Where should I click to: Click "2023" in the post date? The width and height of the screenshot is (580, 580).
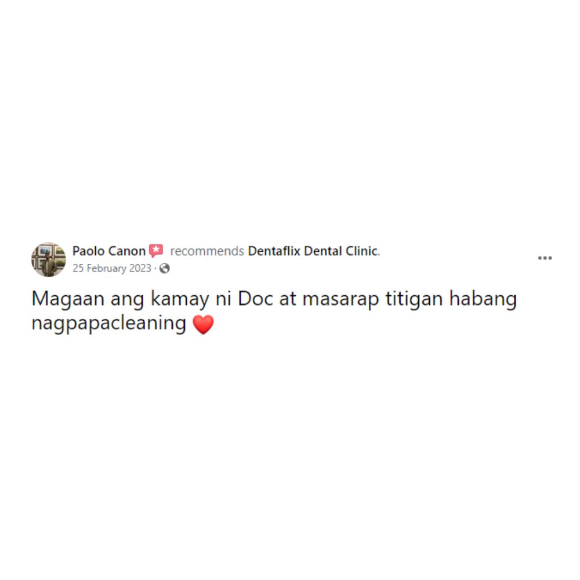pyautogui.click(x=140, y=268)
